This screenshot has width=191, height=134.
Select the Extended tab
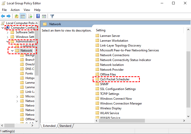click(49, 126)
